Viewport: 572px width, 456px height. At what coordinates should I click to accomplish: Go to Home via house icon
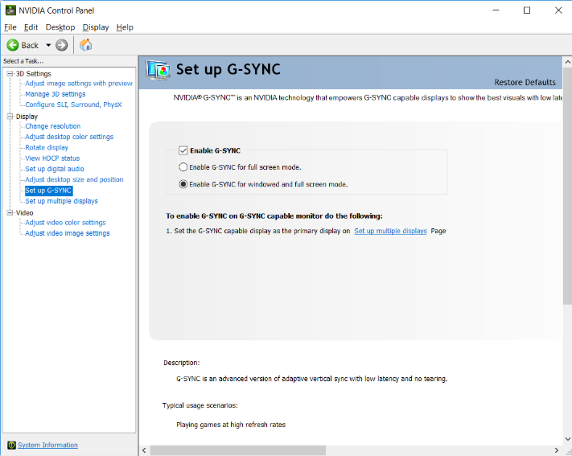86,45
